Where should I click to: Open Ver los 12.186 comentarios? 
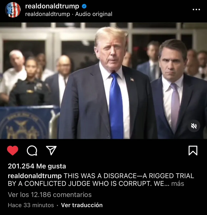(50, 195)
